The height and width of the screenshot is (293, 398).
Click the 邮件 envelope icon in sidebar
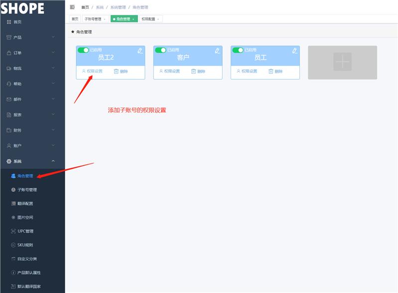[x=9, y=99]
